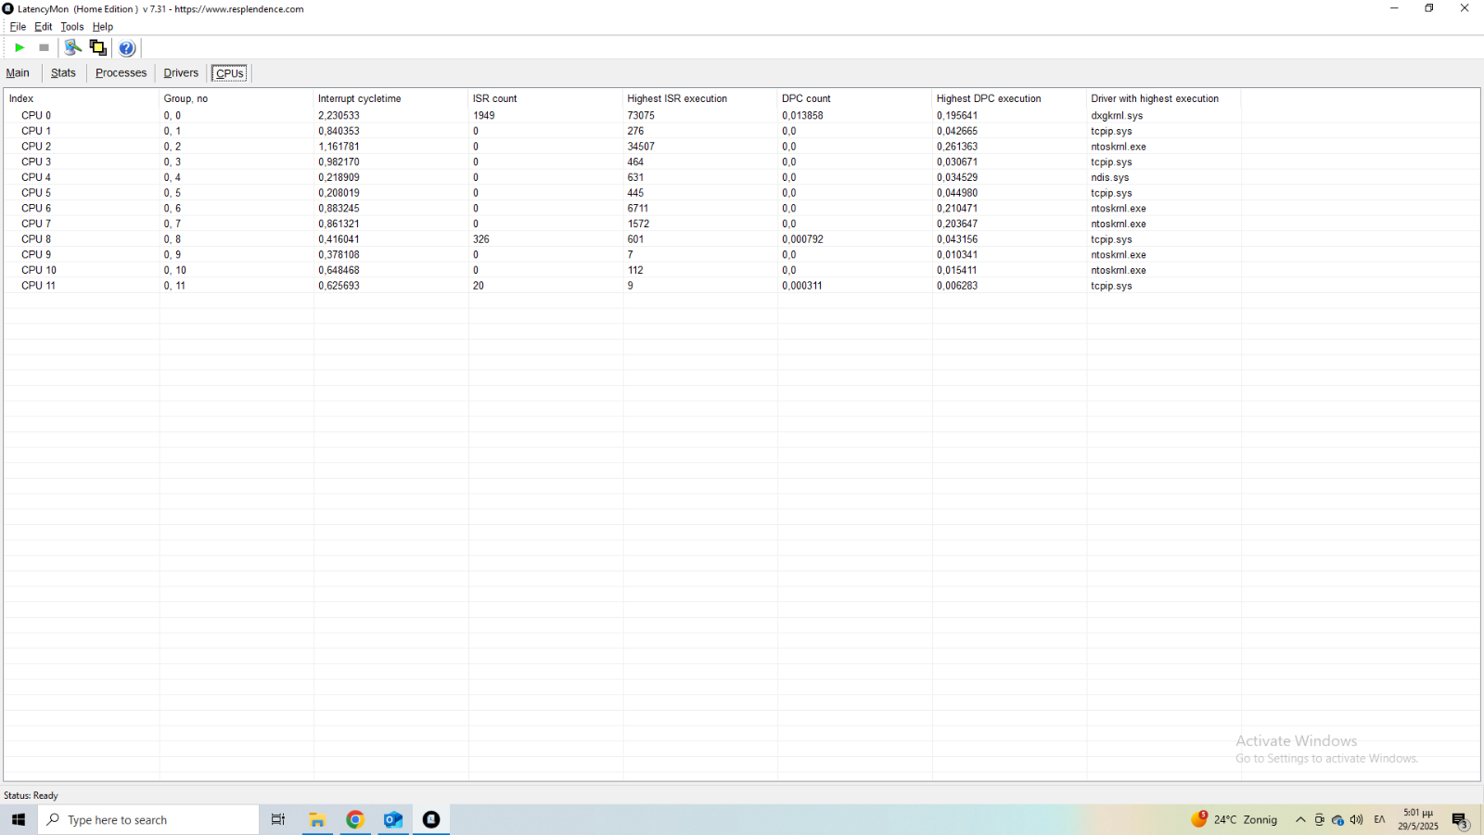The height and width of the screenshot is (835, 1484).
Task: Sort by DPC count column header
Action: [x=855, y=98]
